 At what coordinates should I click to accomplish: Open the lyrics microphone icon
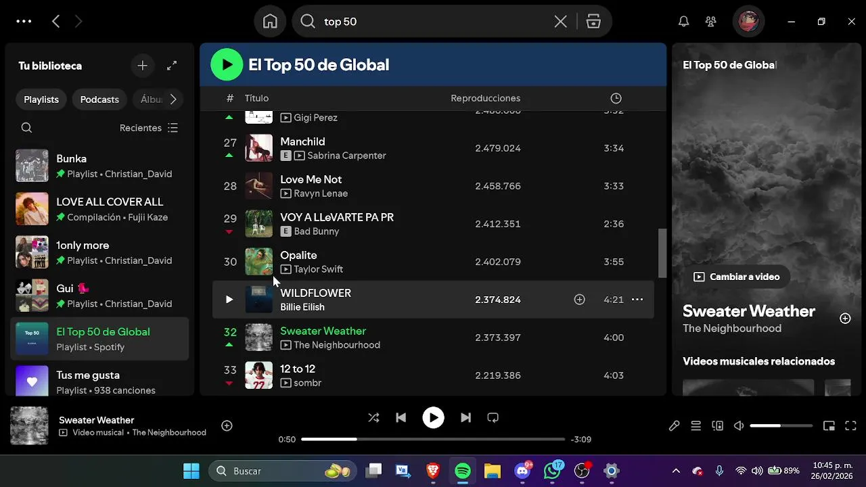[674, 425]
